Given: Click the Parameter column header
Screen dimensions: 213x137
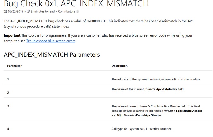Looking at the screenshot, I should [x=14, y=66].
